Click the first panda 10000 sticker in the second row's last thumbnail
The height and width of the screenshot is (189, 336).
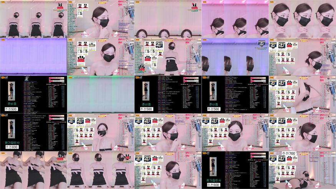[x=273, y=45]
